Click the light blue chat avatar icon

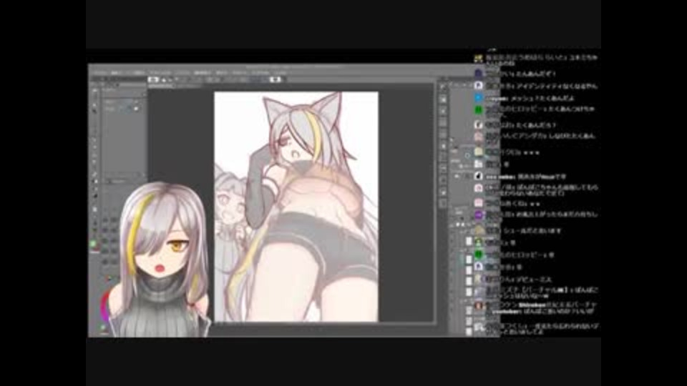(479, 98)
